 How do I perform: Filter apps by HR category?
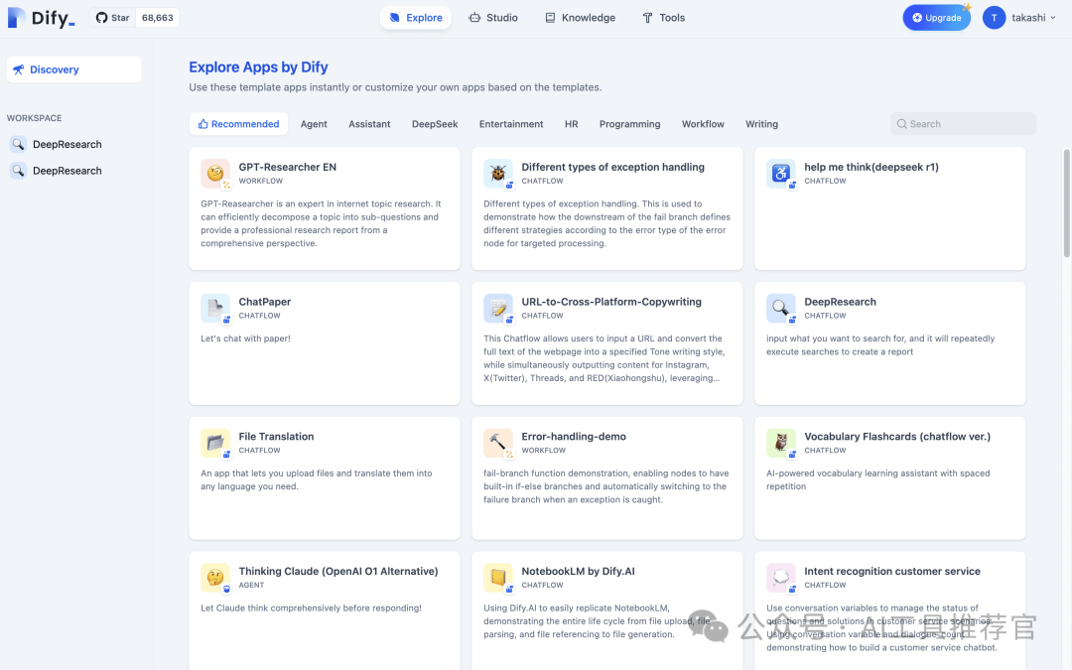pos(572,124)
